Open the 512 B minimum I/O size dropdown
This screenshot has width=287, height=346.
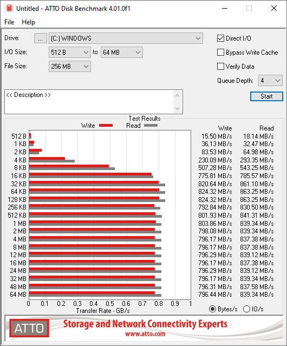70,53
